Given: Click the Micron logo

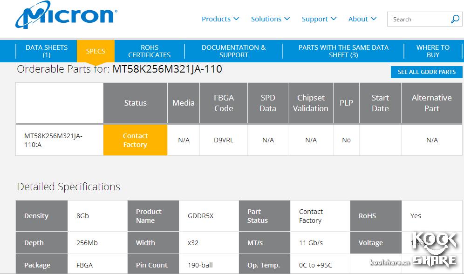Looking at the screenshot, I should click(x=66, y=15).
